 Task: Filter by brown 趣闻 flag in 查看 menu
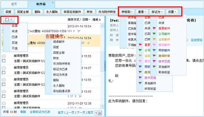[x=140, y=72]
